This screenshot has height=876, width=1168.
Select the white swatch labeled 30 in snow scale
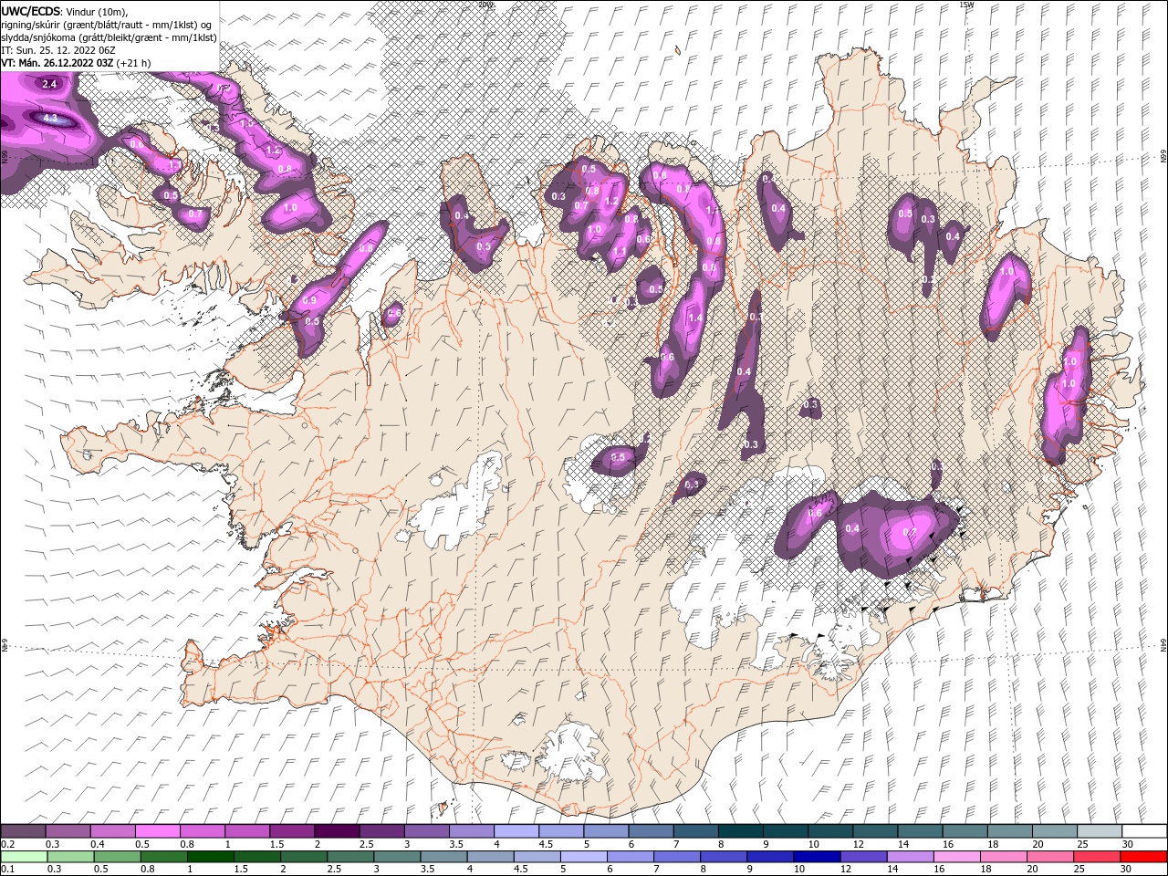coord(1144,831)
